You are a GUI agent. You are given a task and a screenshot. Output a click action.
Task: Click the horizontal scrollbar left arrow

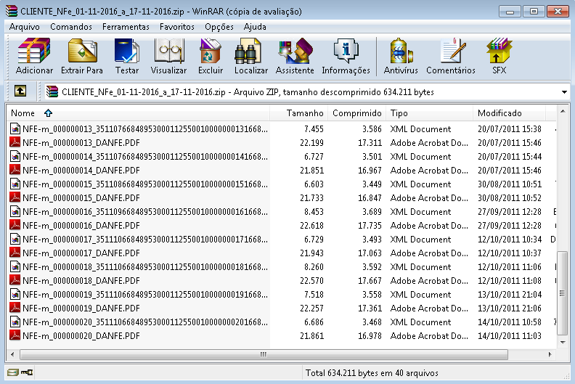[12, 354]
